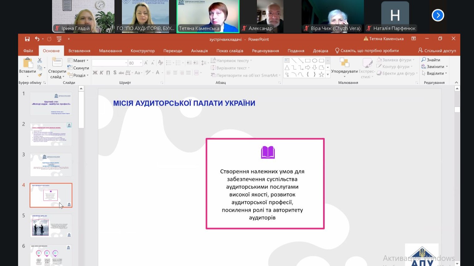Viewport: 474px width, 266px height.
Task: Open the font size dropdown showing 80
Action: pos(141,63)
